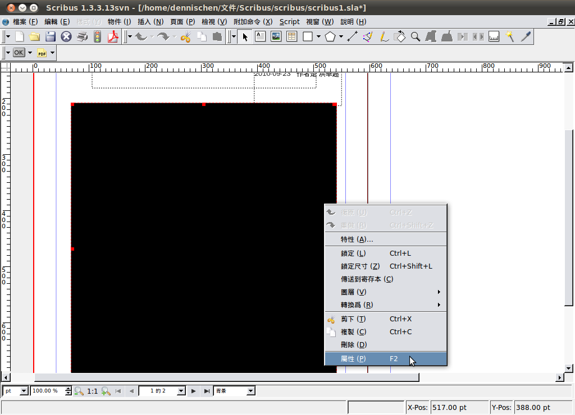Select the freehand pencil line tool
This screenshot has width=575, height=415.
coord(384,36)
